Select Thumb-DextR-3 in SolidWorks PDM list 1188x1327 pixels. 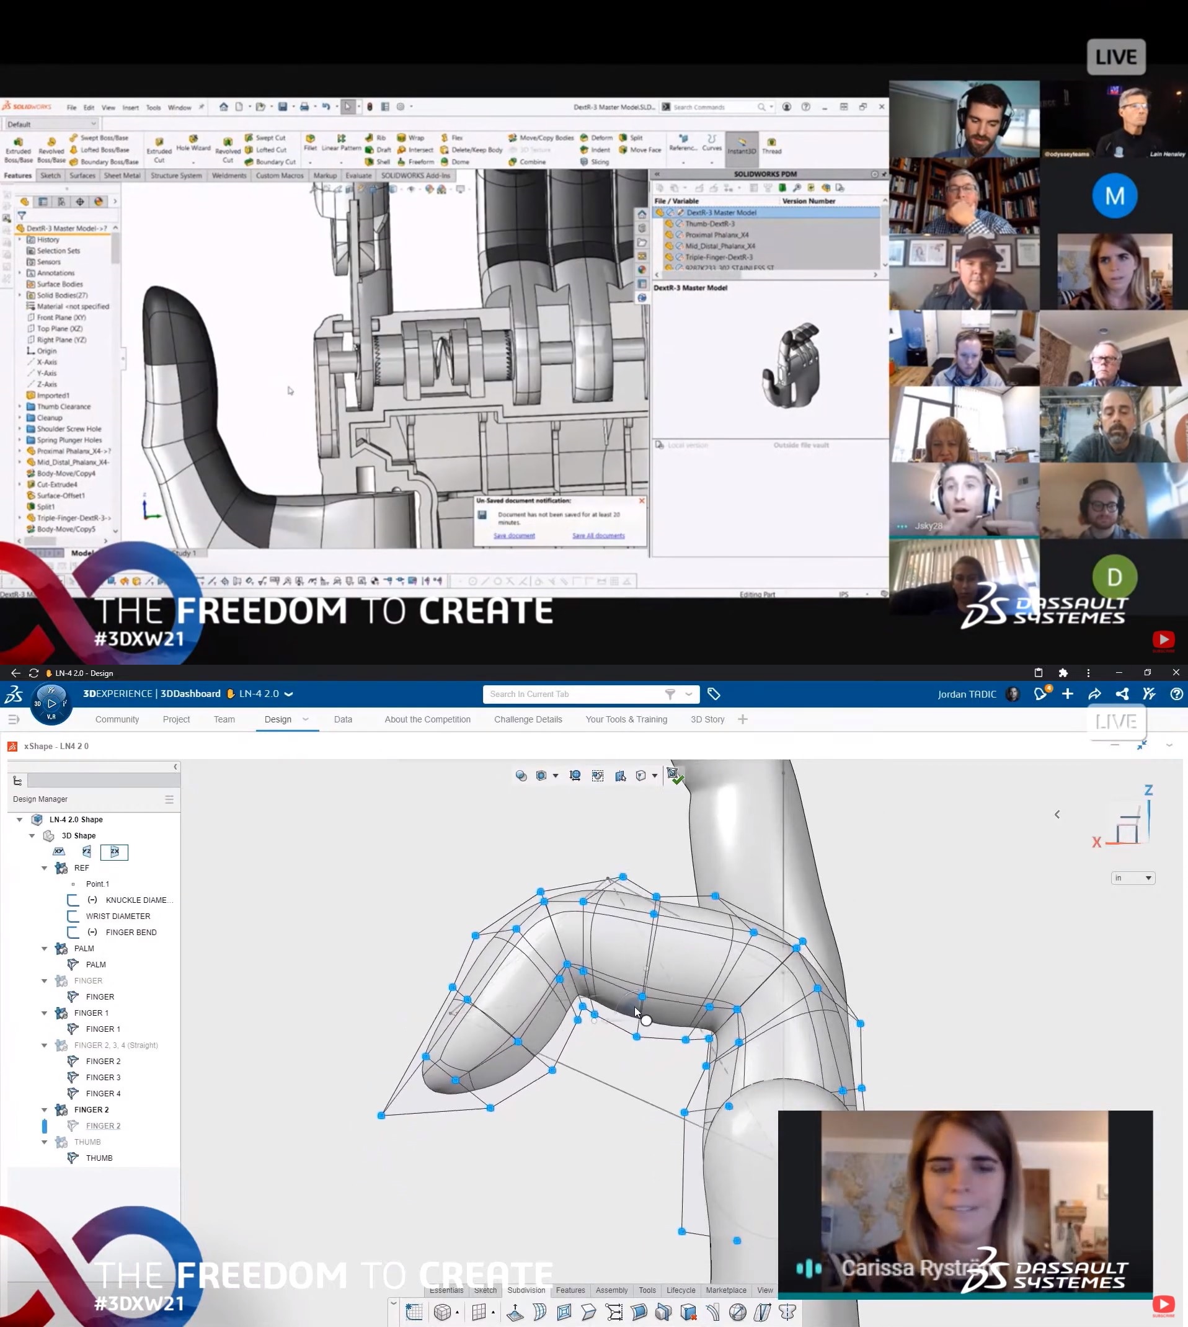point(709,224)
